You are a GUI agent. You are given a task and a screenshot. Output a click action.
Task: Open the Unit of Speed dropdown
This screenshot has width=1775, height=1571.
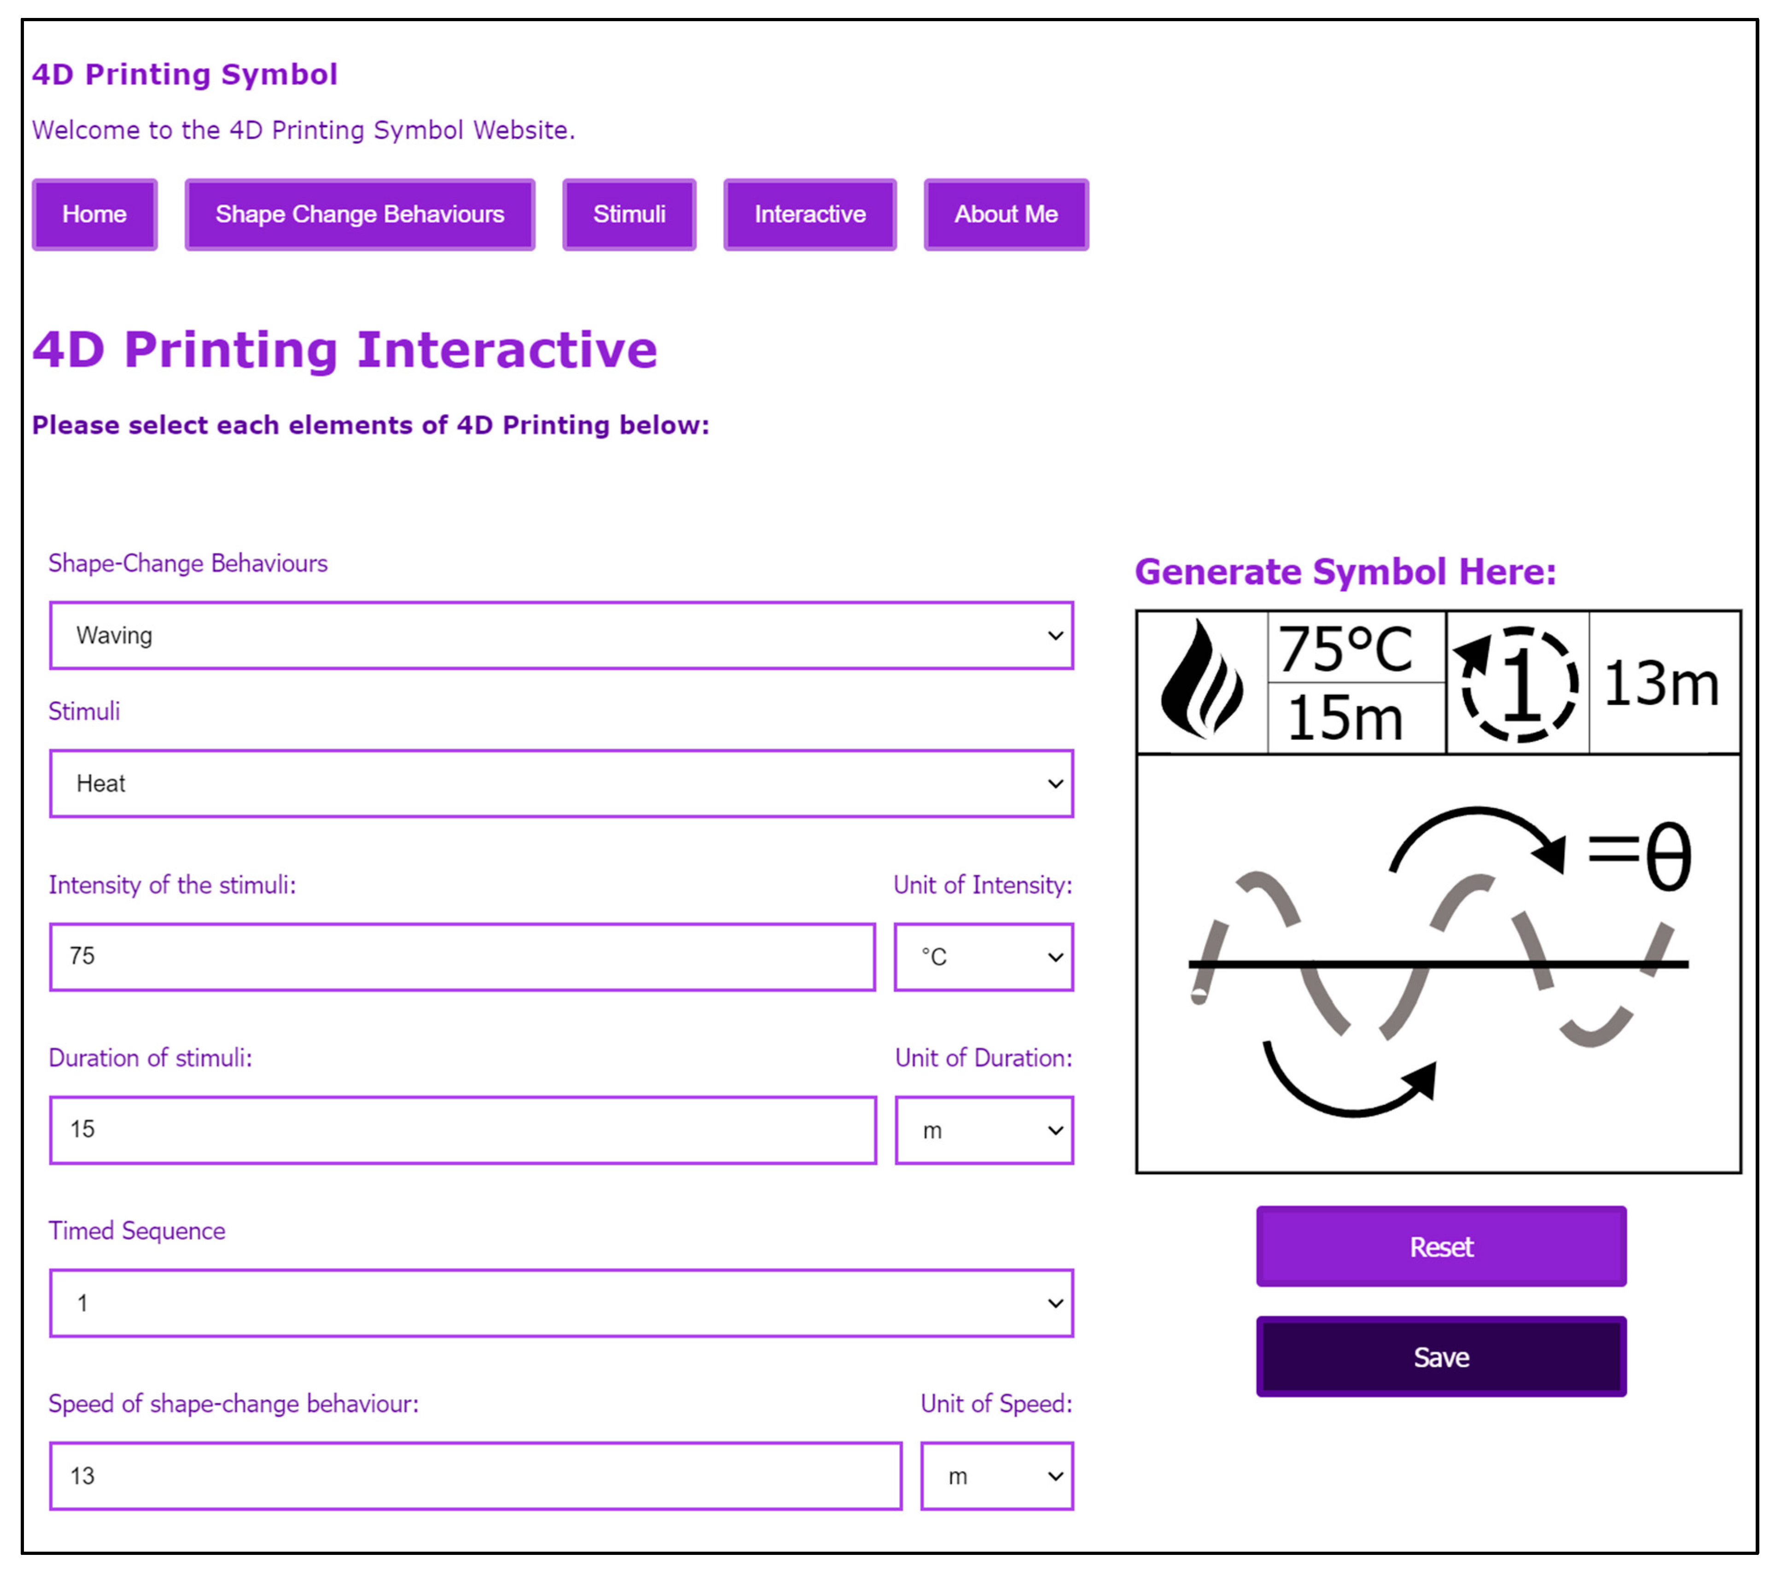pos(996,1476)
